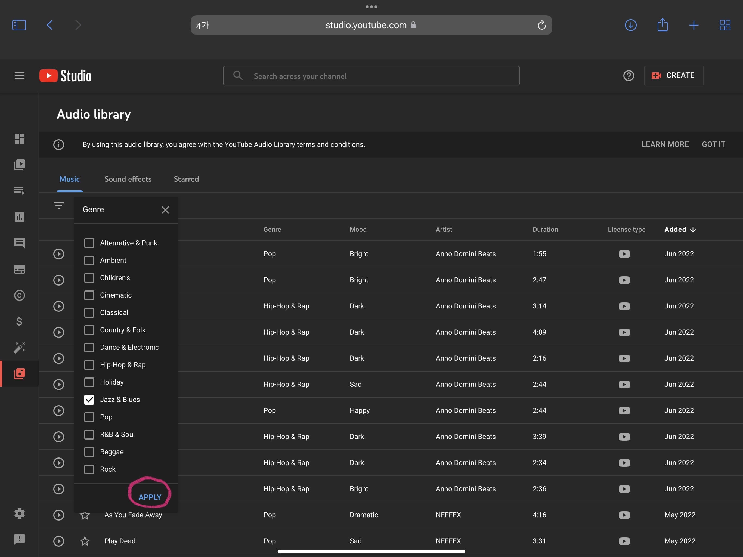Click the Duration column header
Screen dimensions: 743x557
(545, 230)
